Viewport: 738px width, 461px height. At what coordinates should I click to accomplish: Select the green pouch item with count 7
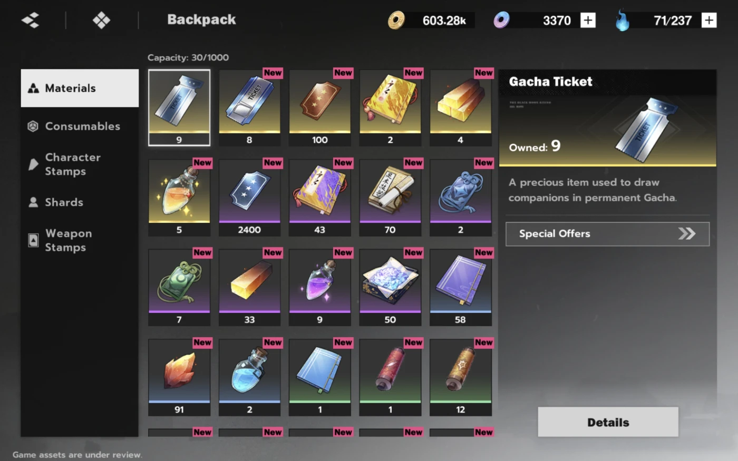tap(179, 287)
